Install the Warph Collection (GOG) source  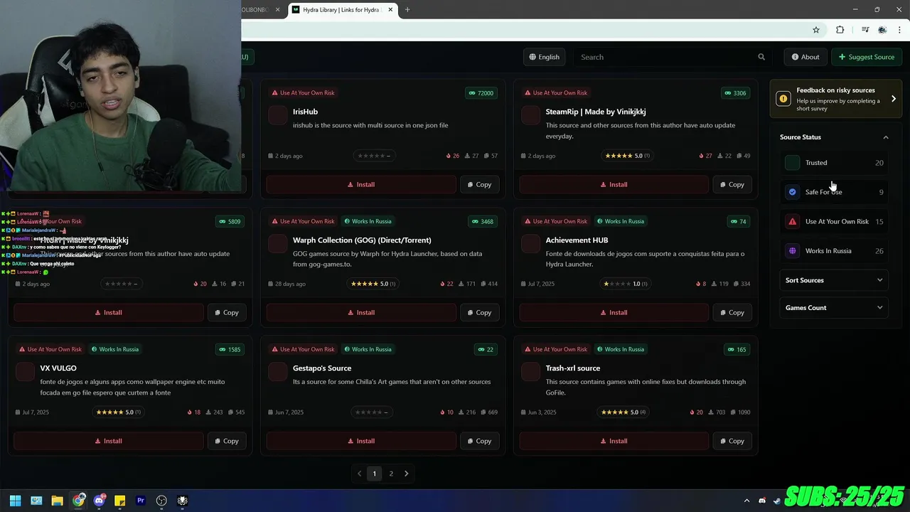click(x=361, y=312)
